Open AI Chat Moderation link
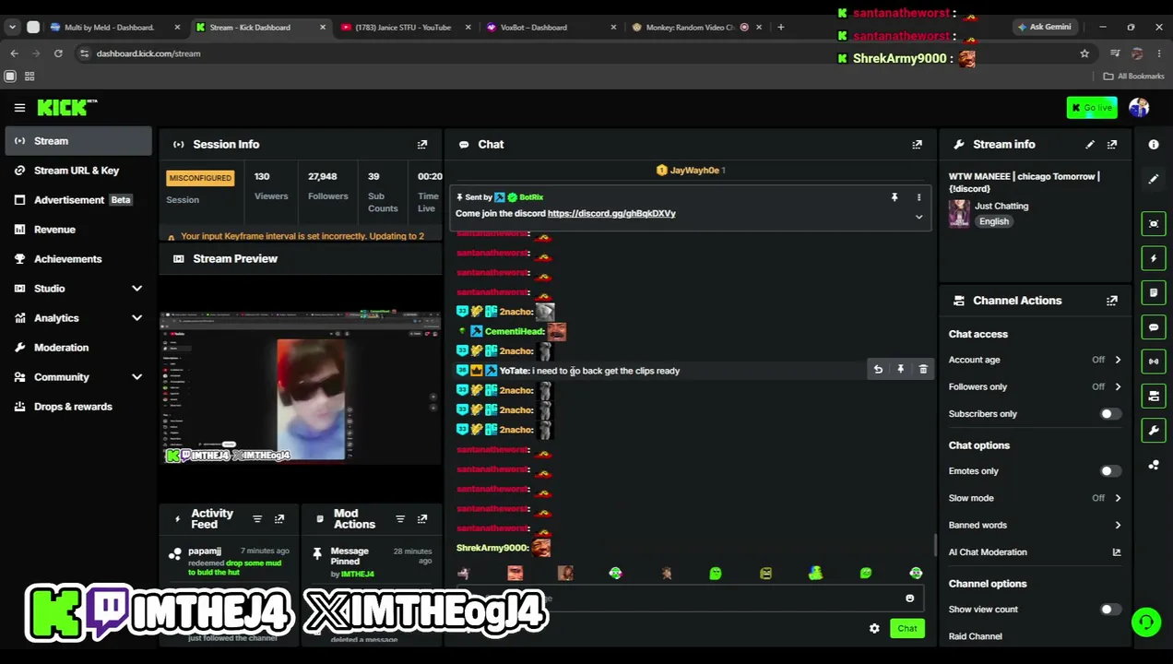This screenshot has width=1173, height=664. coord(1035,552)
